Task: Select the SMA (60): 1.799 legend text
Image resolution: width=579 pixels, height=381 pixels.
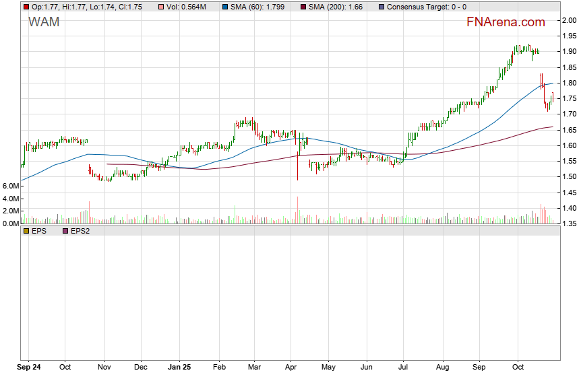Action: point(258,7)
